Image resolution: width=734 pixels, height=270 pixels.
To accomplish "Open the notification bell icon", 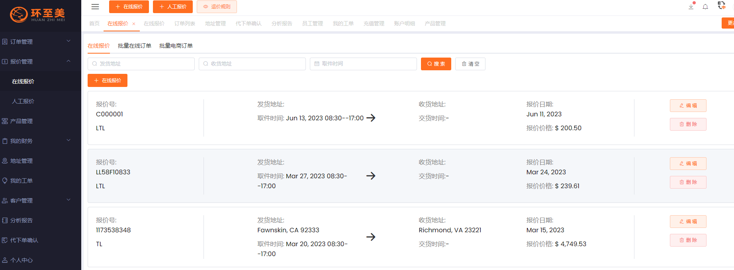I will pyautogui.click(x=705, y=7).
